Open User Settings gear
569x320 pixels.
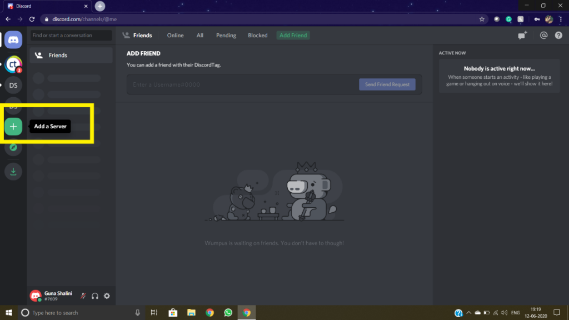pos(107,296)
